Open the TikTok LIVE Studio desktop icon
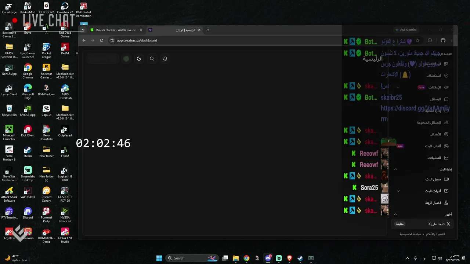This screenshot has height=264, width=470. point(65,235)
